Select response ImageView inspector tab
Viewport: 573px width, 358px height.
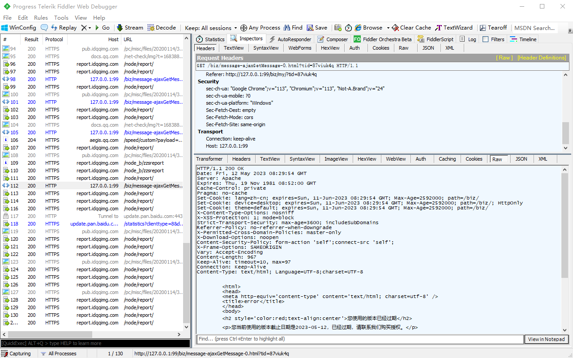coord(336,159)
